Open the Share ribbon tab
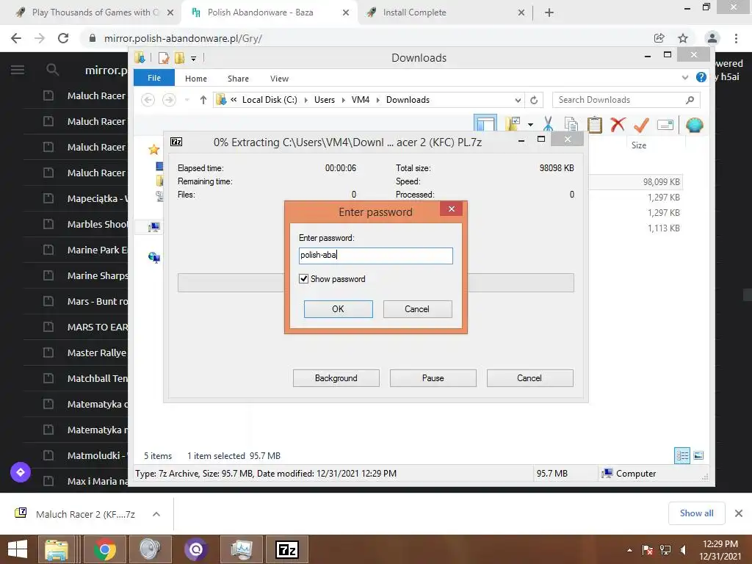Viewport: 752px width, 564px height. (x=238, y=78)
